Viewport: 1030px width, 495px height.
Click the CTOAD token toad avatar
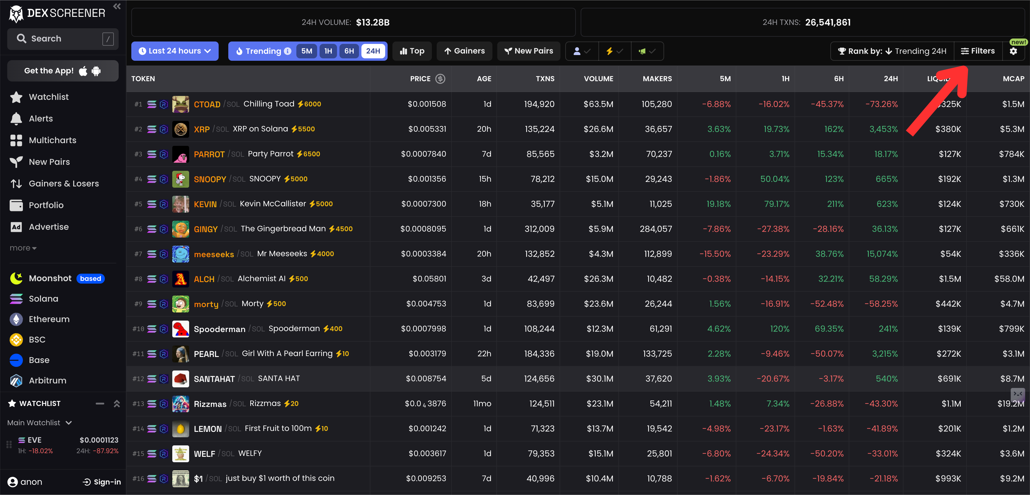180,104
